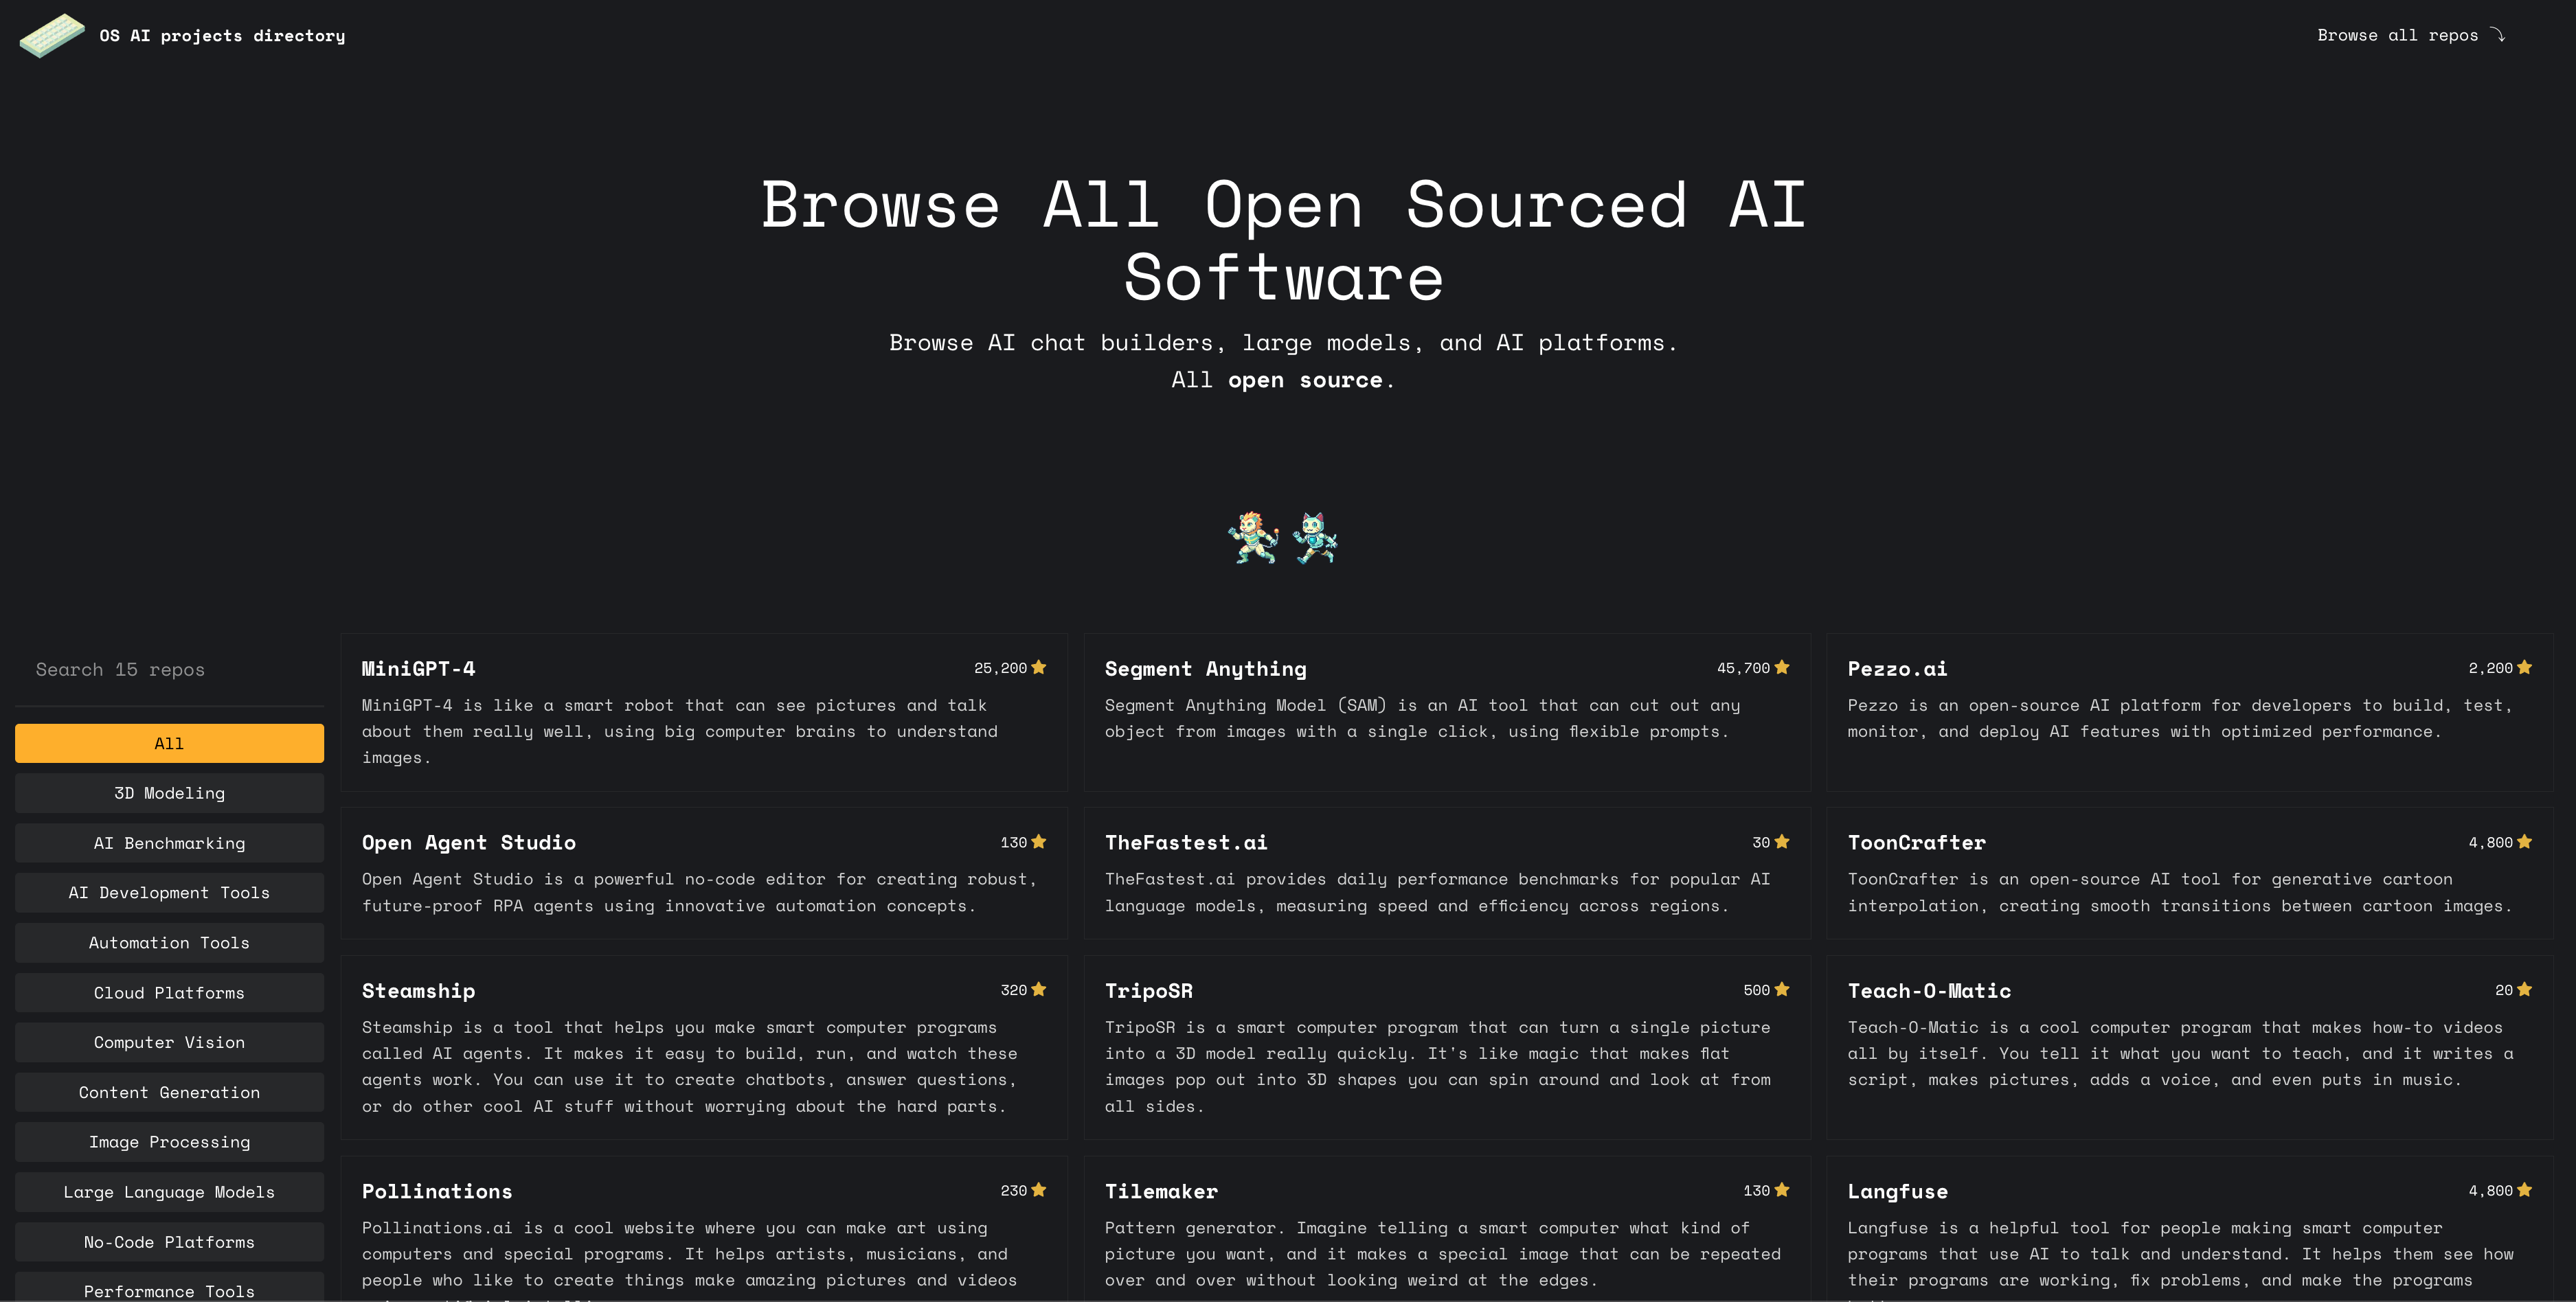This screenshot has height=1302, width=2576.
Task: Filter by Content Generation category
Action: [x=169, y=1092]
